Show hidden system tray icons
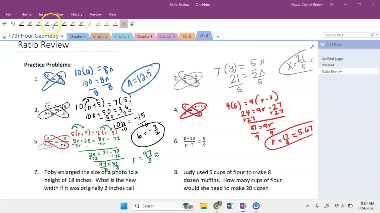The height and width of the screenshot is (213, 380). 308,206
